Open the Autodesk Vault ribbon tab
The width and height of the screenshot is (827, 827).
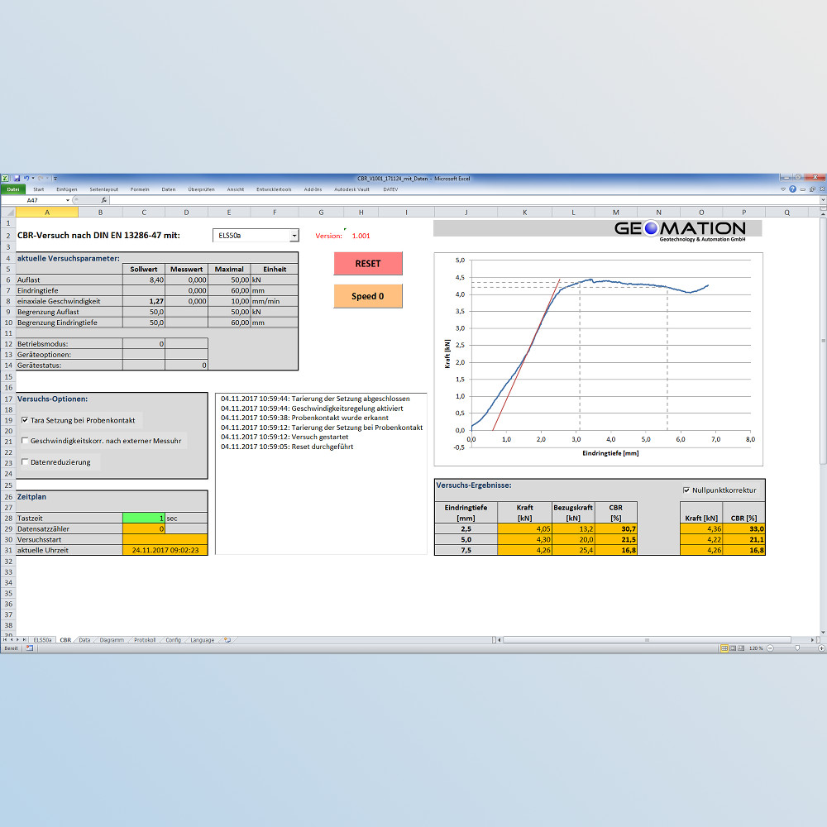(351, 189)
